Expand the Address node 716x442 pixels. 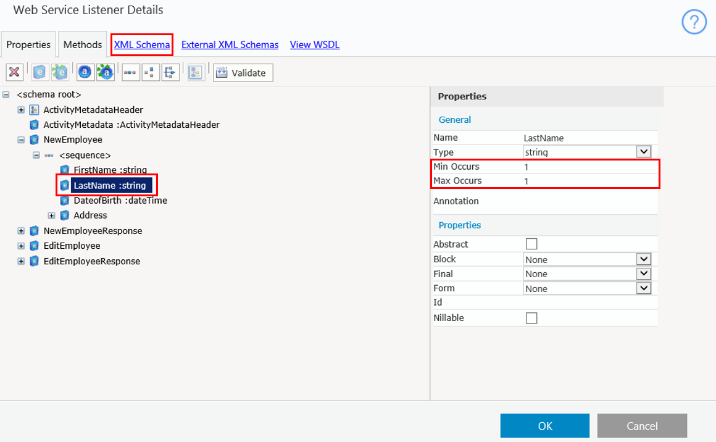52,215
